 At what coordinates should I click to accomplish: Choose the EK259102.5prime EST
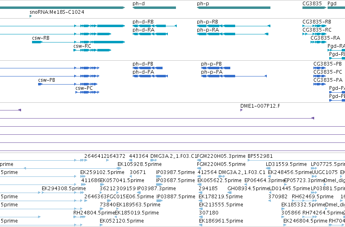[102, 172]
